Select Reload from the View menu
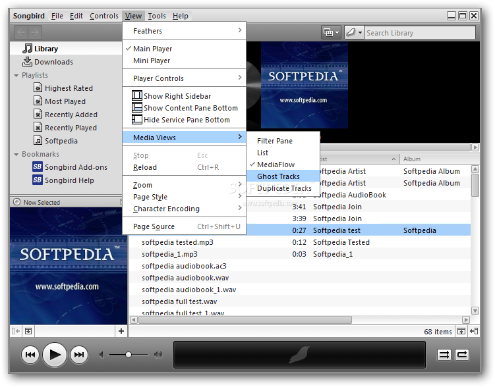This screenshot has height=387, width=495. (184, 167)
